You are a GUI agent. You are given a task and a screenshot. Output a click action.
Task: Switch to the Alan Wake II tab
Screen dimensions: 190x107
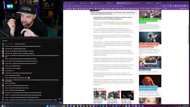click(x=96, y=3)
